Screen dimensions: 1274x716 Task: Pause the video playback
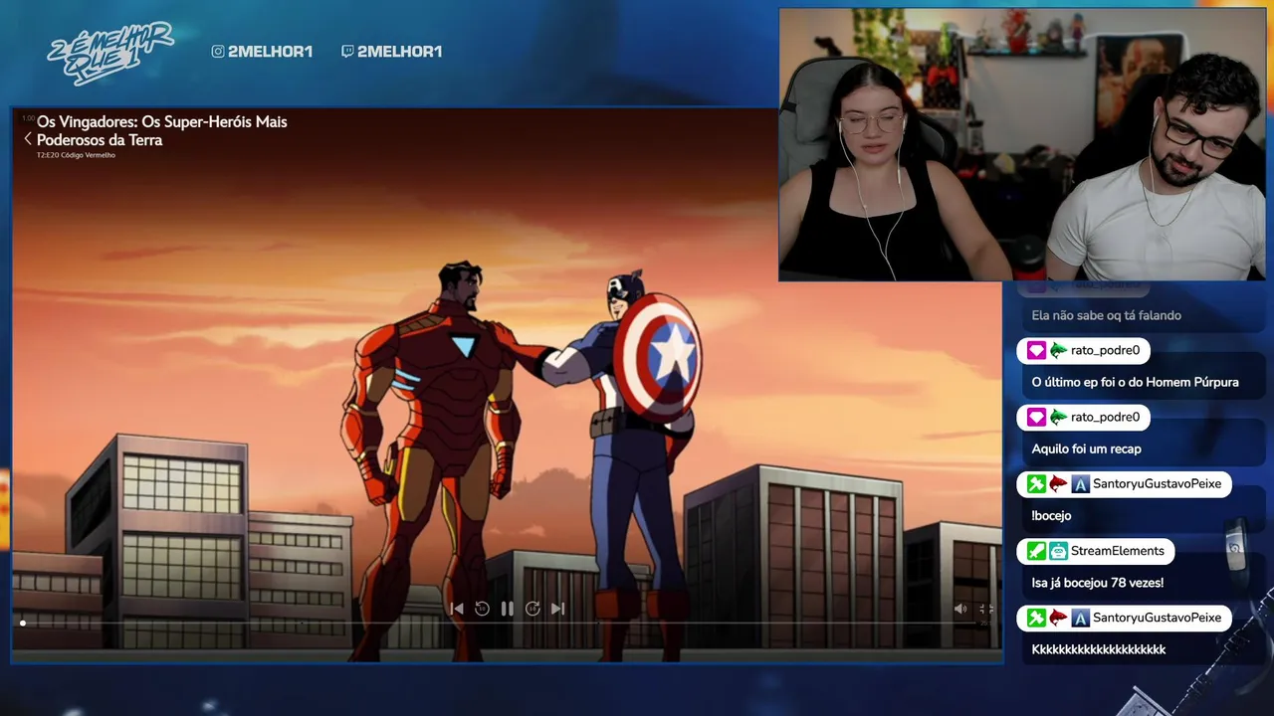508,609
